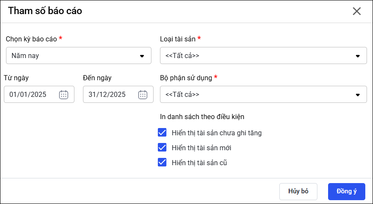Open the Đến ngày calendar picker icon

click(x=143, y=95)
